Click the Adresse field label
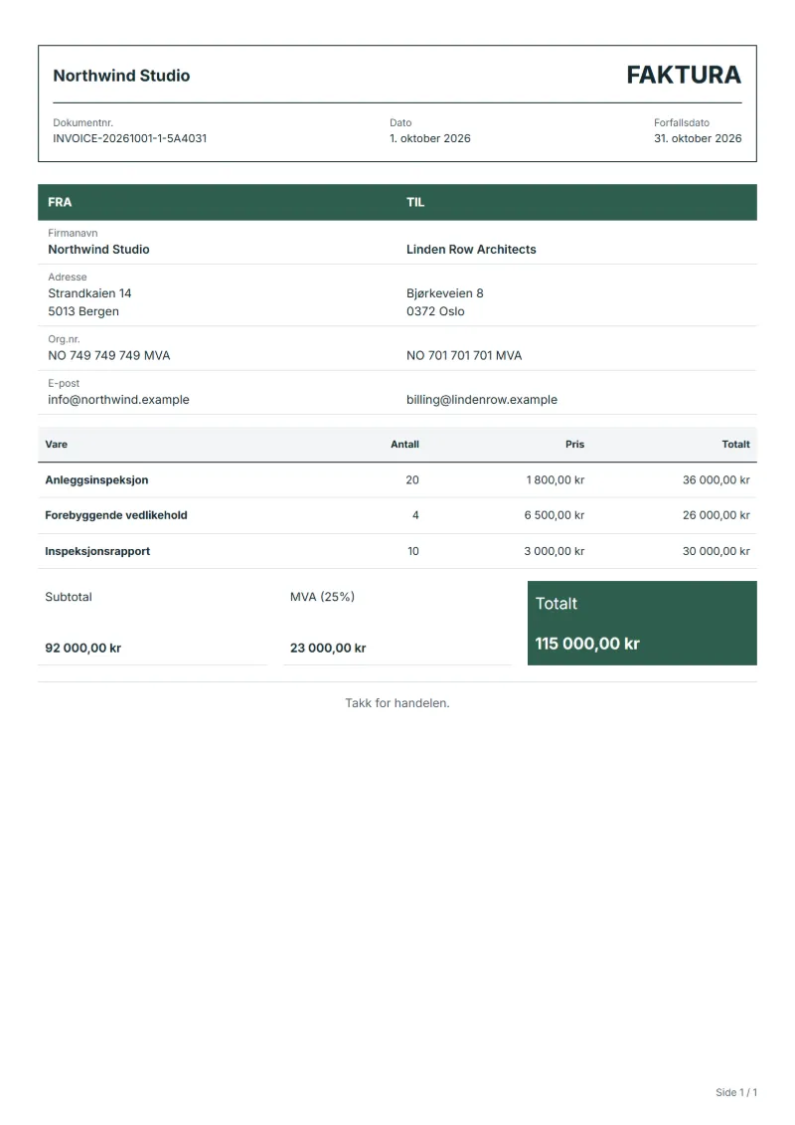The image size is (795, 1125). pyautogui.click(x=68, y=277)
